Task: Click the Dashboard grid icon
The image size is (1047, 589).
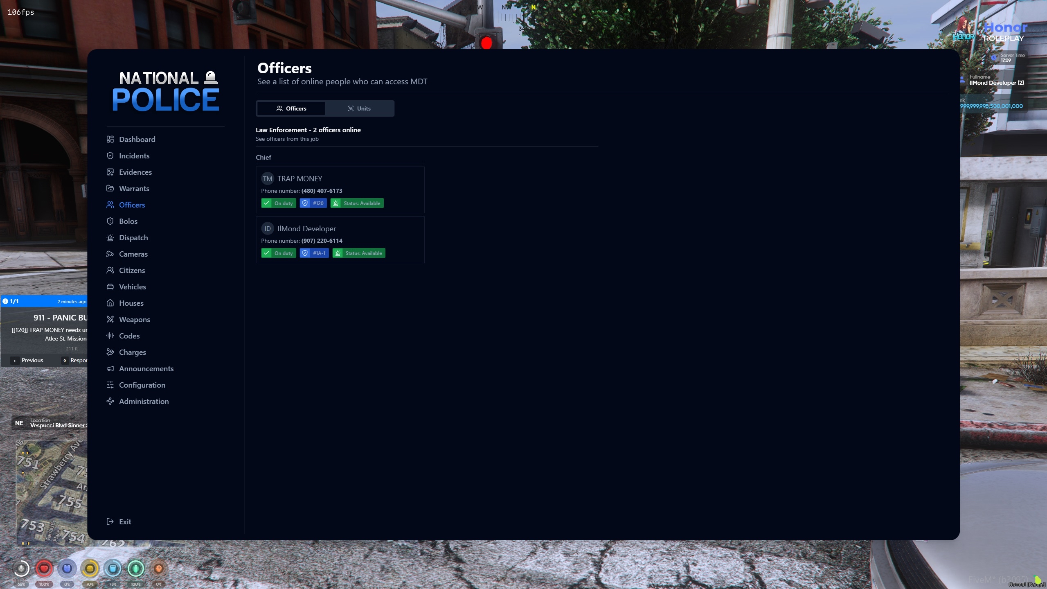Action: click(x=110, y=139)
